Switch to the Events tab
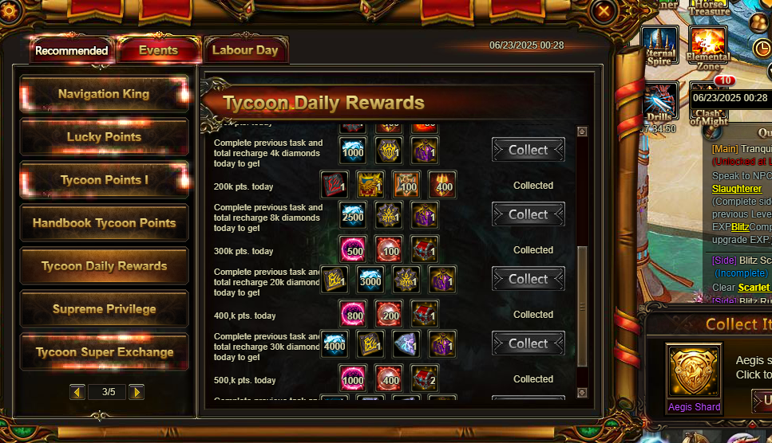 tap(159, 50)
